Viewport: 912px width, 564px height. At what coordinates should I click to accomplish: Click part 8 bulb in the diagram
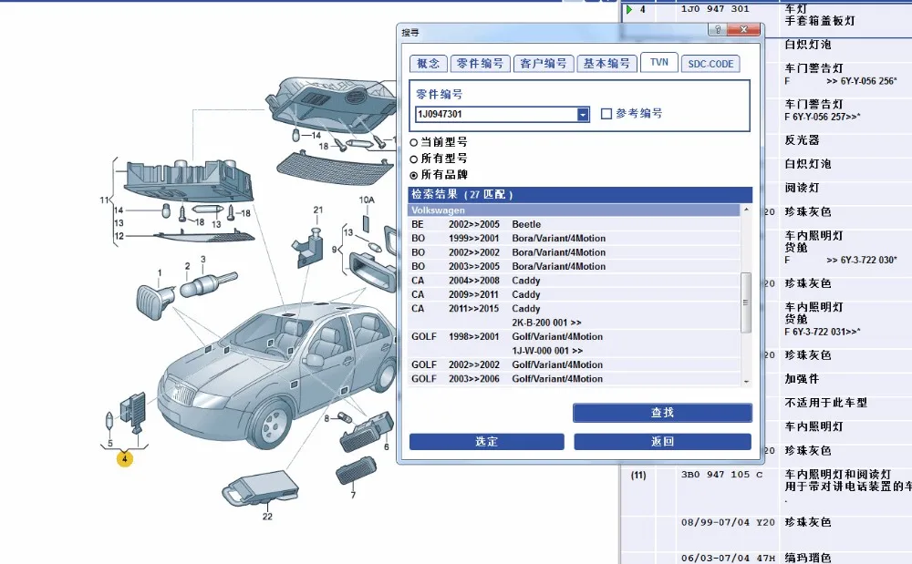346,417
